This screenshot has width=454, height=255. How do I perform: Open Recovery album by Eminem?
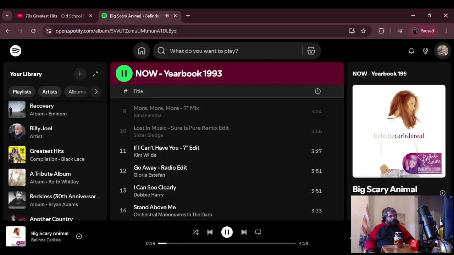[x=55, y=109]
